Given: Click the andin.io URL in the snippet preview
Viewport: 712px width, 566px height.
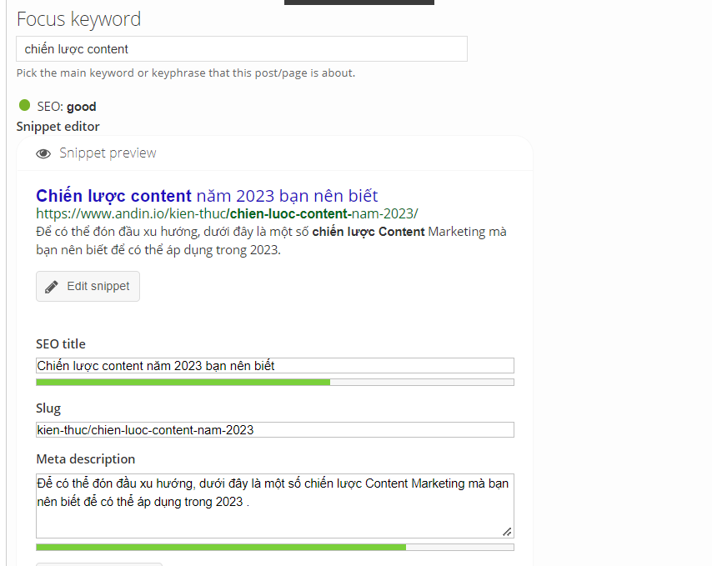Looking at the screenshot, I should (x=227, y=213).
